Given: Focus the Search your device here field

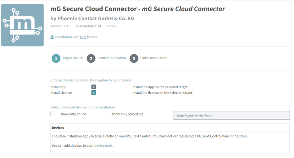Looking at the screenshot, I should coord(231,115).
